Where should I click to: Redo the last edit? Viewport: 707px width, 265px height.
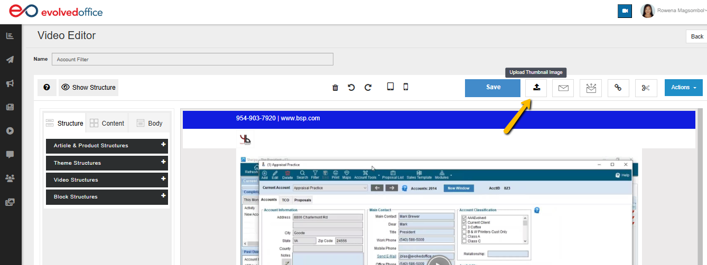[x=368, y=88]
